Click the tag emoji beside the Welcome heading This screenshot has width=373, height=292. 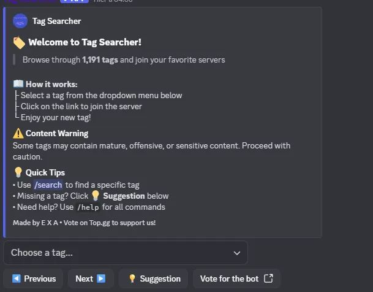pyautogui.click(x=19, y=42)
